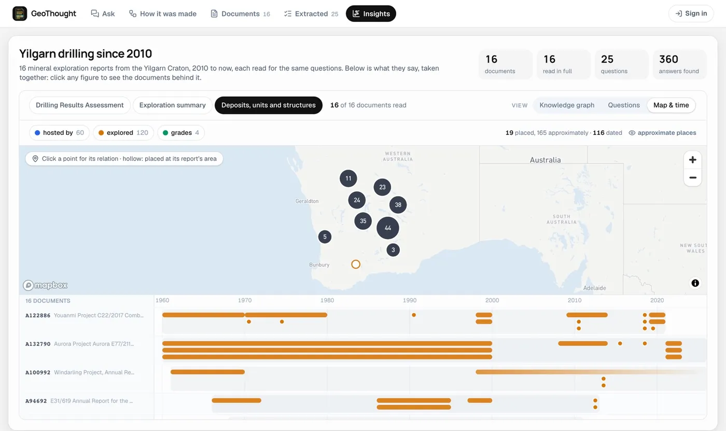Zoom out on the map
Viewport: 726px width, 431px height.
[x=692, y=177]
